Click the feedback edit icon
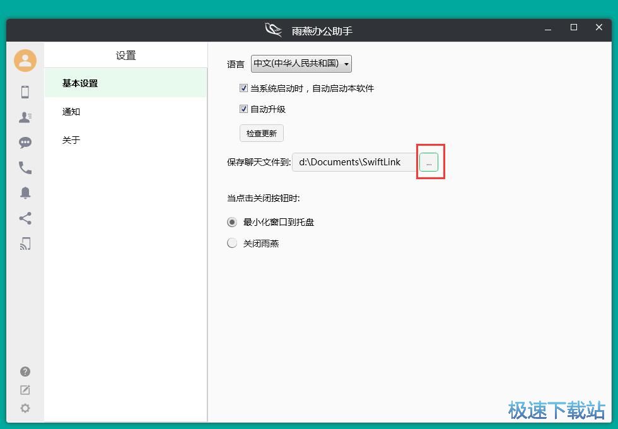The image size is (618, 429). (25, 390)
